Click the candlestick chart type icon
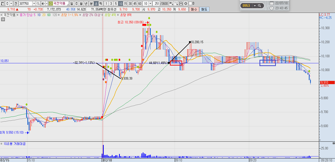335x162 pixels. (171, 4)
